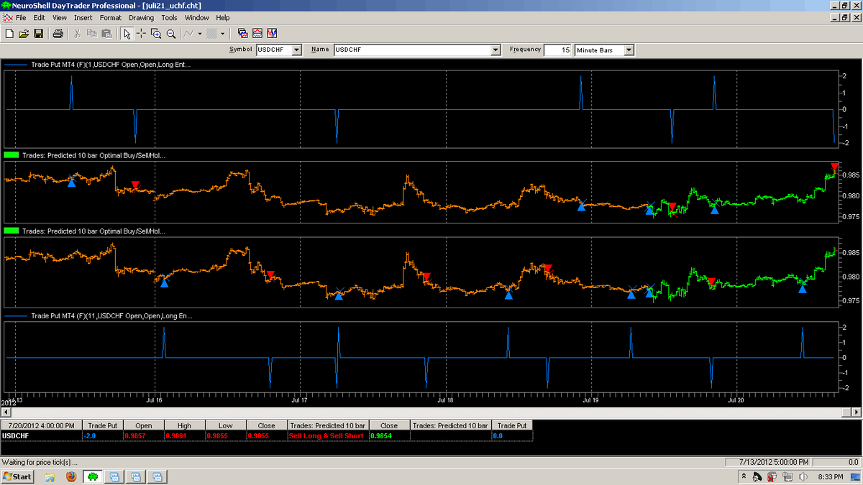
Task: Open the Drawing menu
Action: tap(141, 17)
